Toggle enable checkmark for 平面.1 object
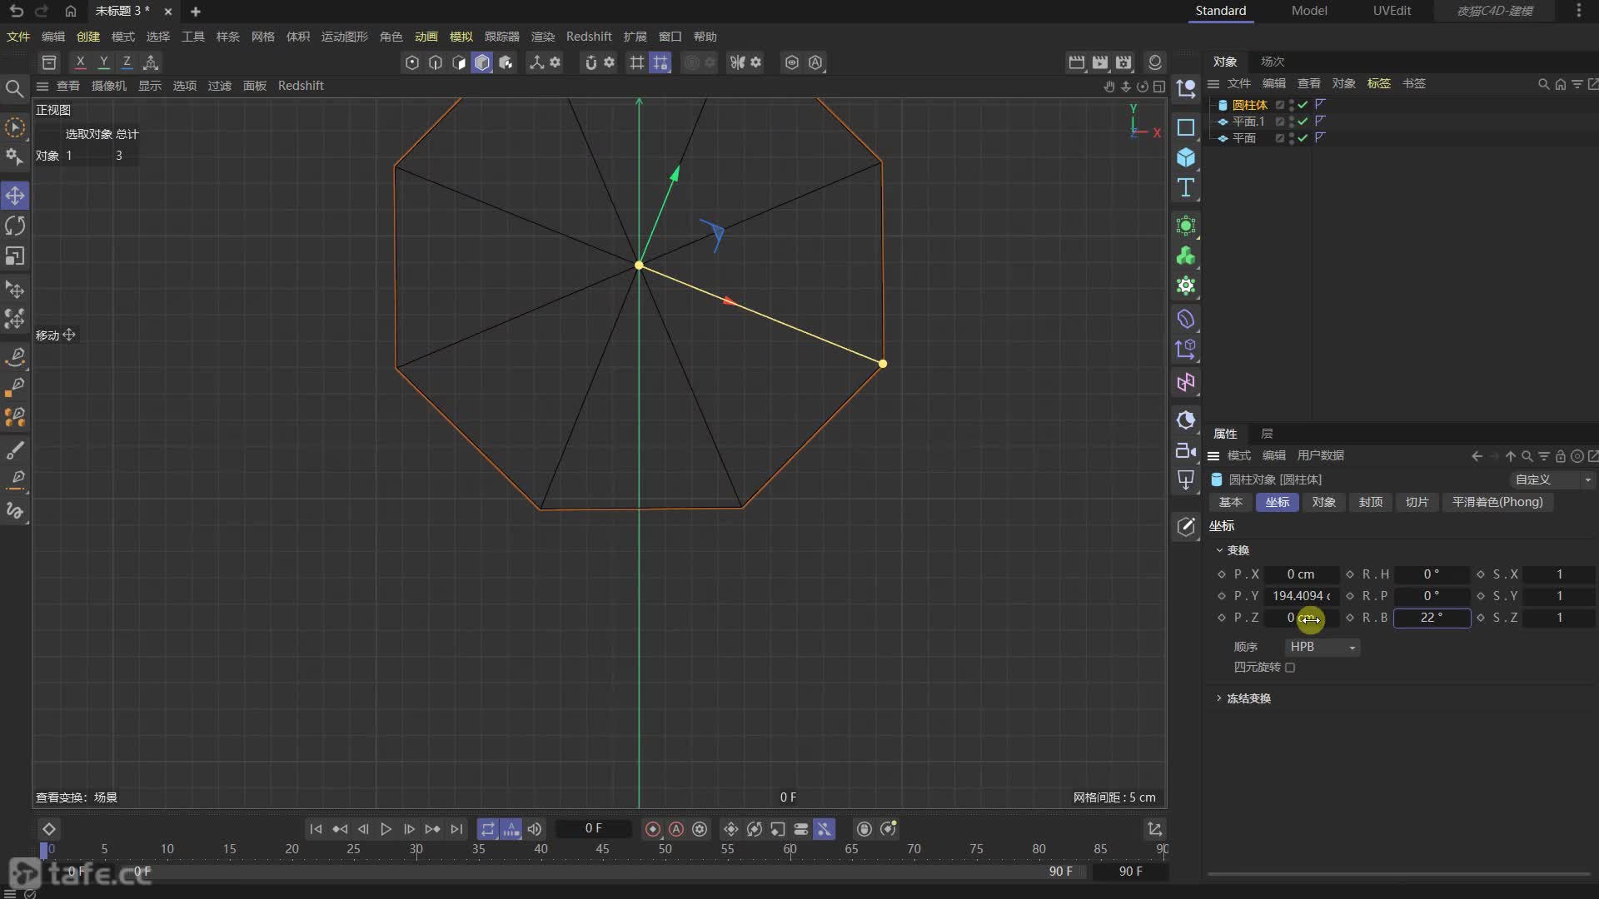 pyautogui.click(x=1303, y=122)
